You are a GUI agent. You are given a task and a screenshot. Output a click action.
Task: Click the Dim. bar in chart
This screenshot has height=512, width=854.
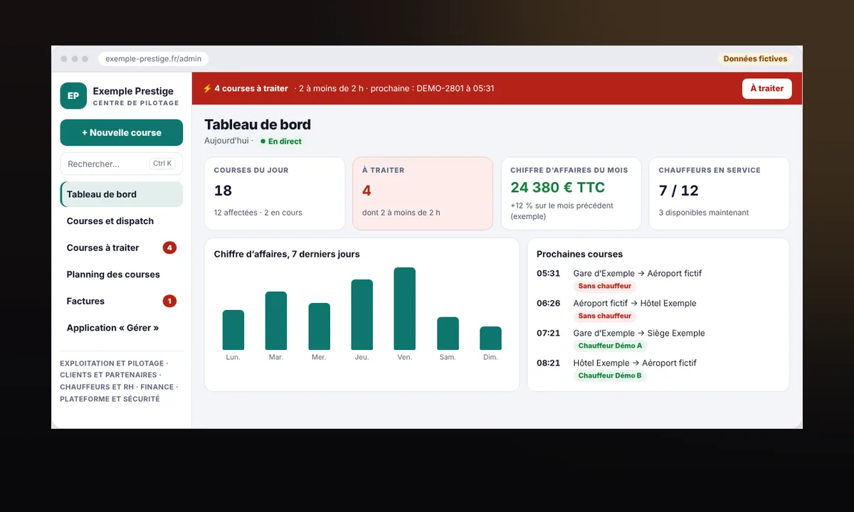[490, 338]
